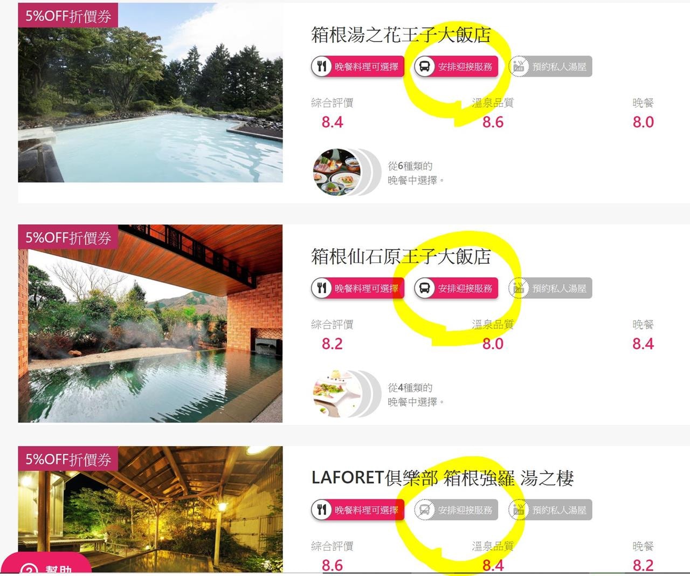690x576 pixels.
Task: Open 箱根湯之花王子大飯店 hotel title
Action: click(401, 35)
